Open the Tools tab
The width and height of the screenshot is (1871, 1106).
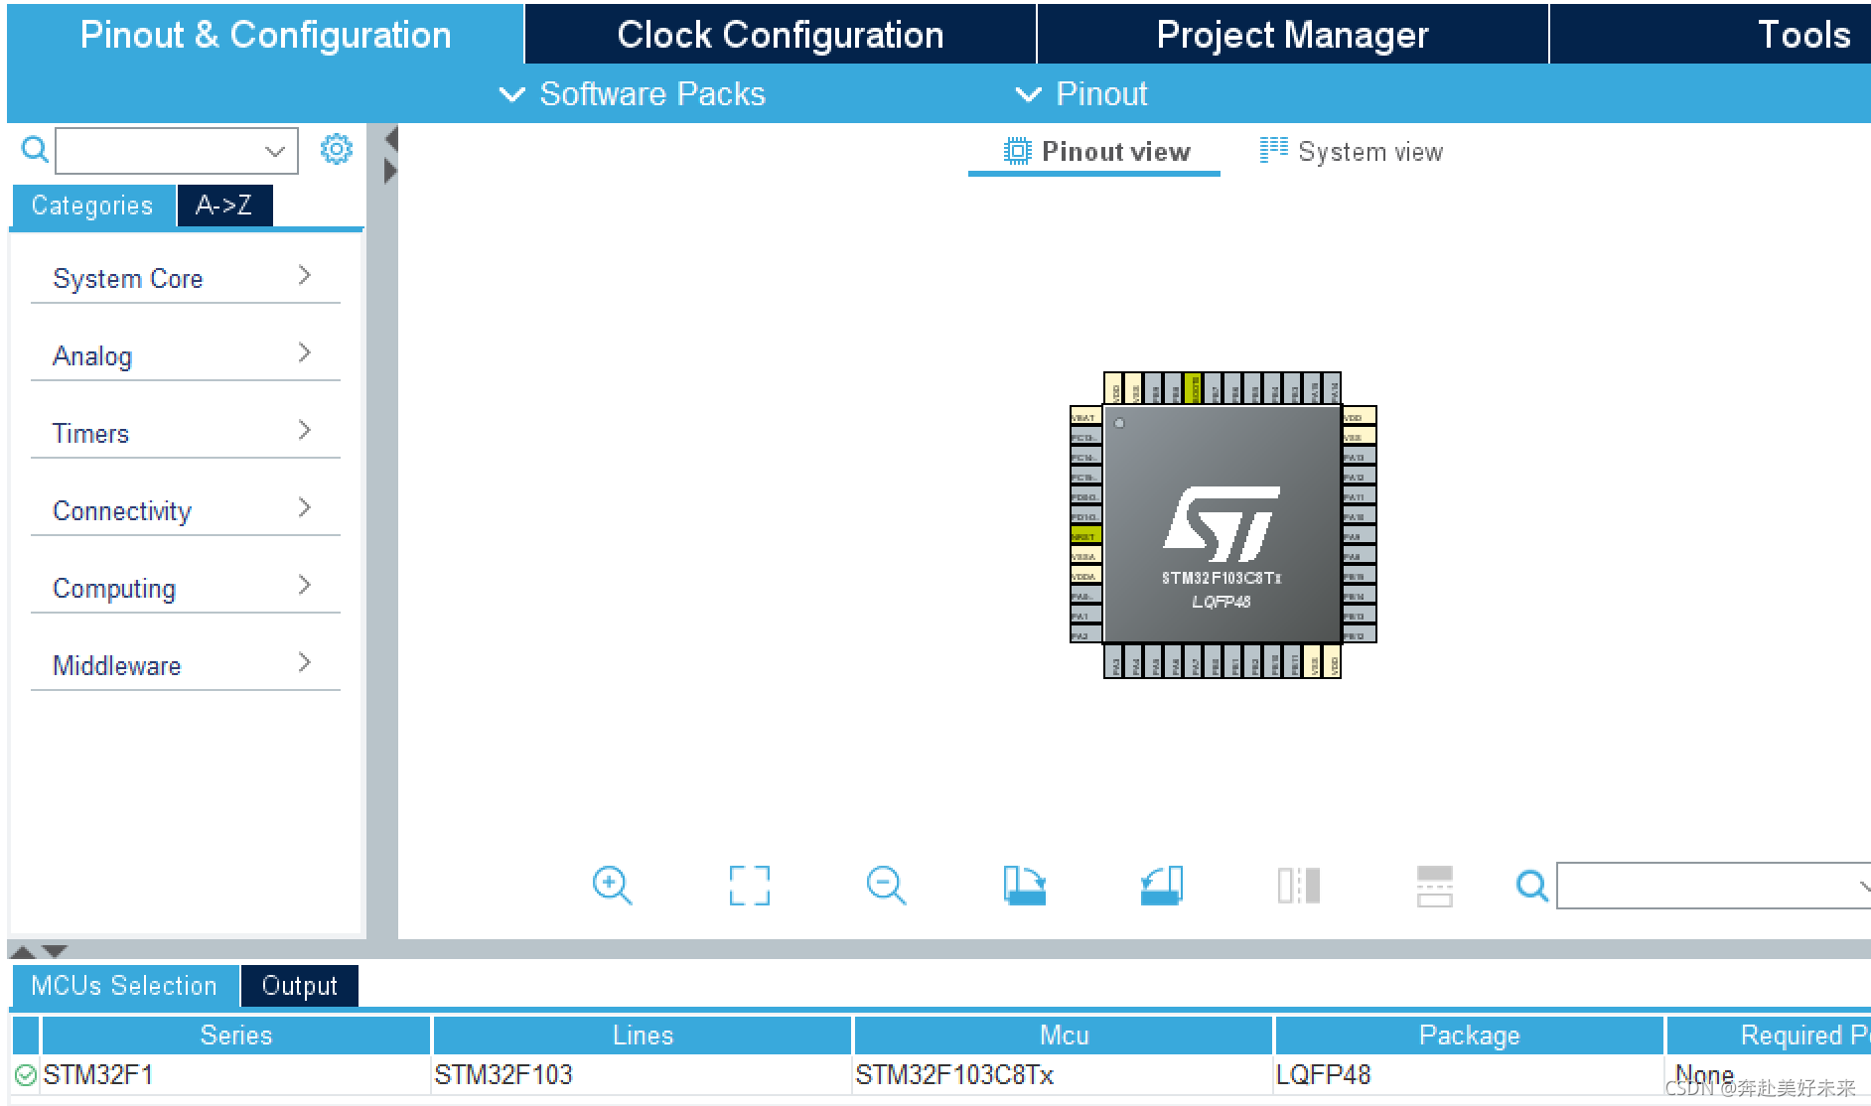pyautogui.click(x=1710, y=35)
